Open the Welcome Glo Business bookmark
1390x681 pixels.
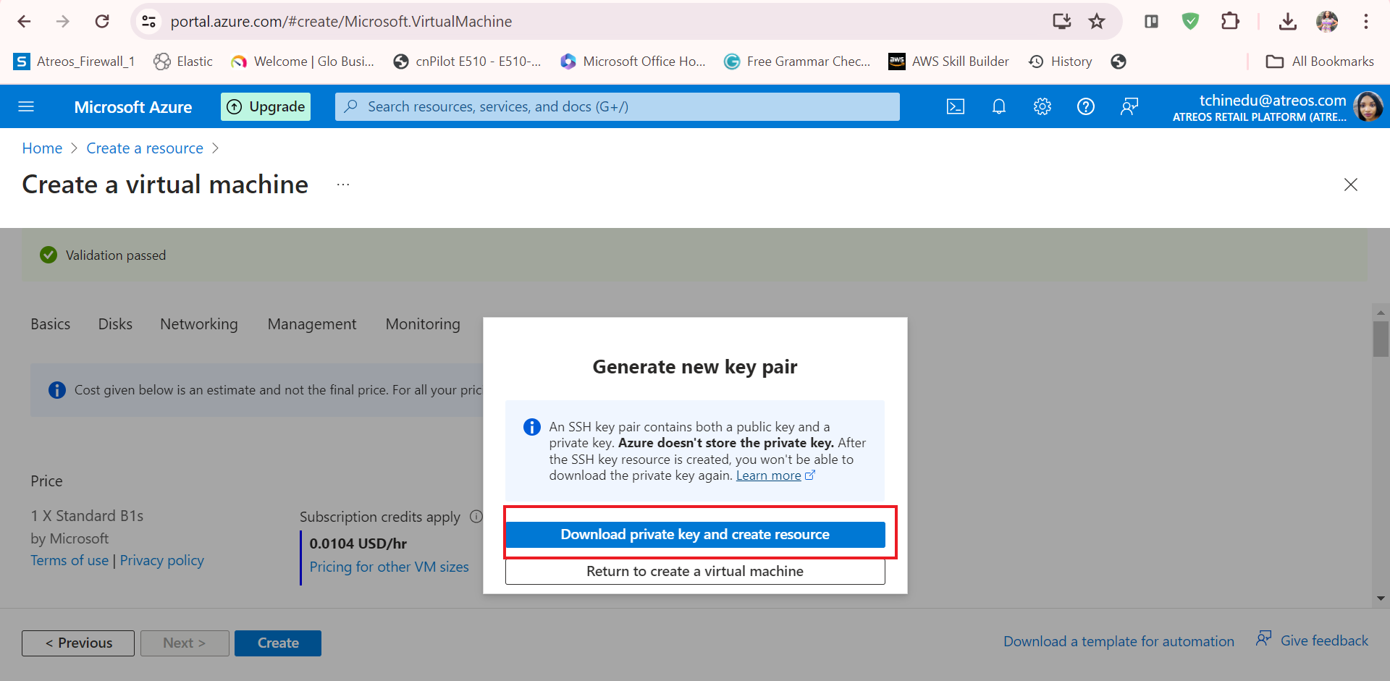[303, 62]
